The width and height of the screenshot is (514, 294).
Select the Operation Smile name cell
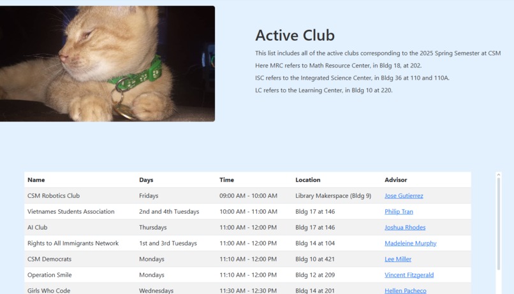(50, 275)
